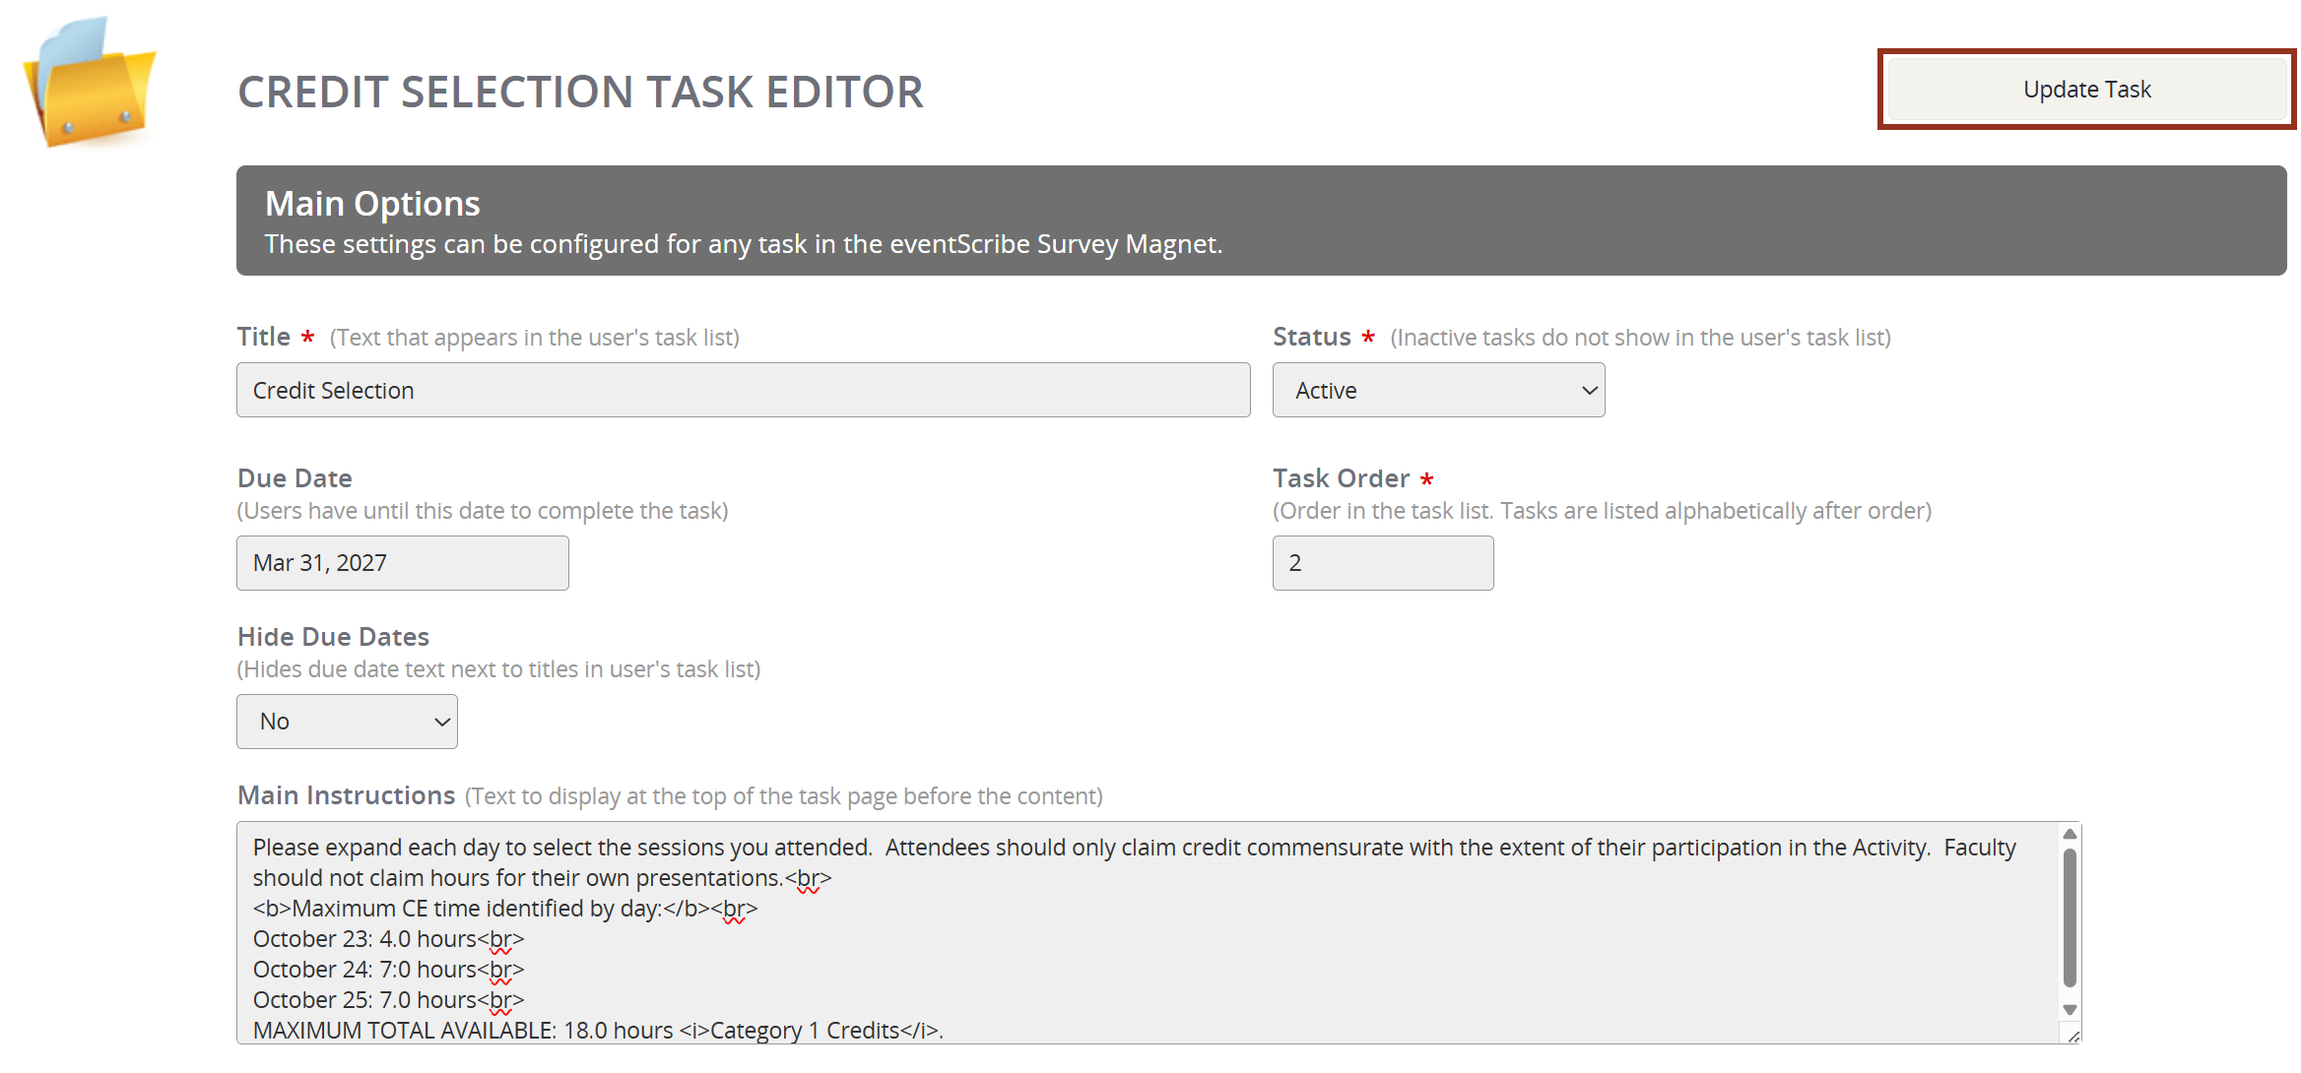Click the Update Task button
Image resolution: width=2301 pixels, height=1073 pixels.
[x=2086, y=90]
